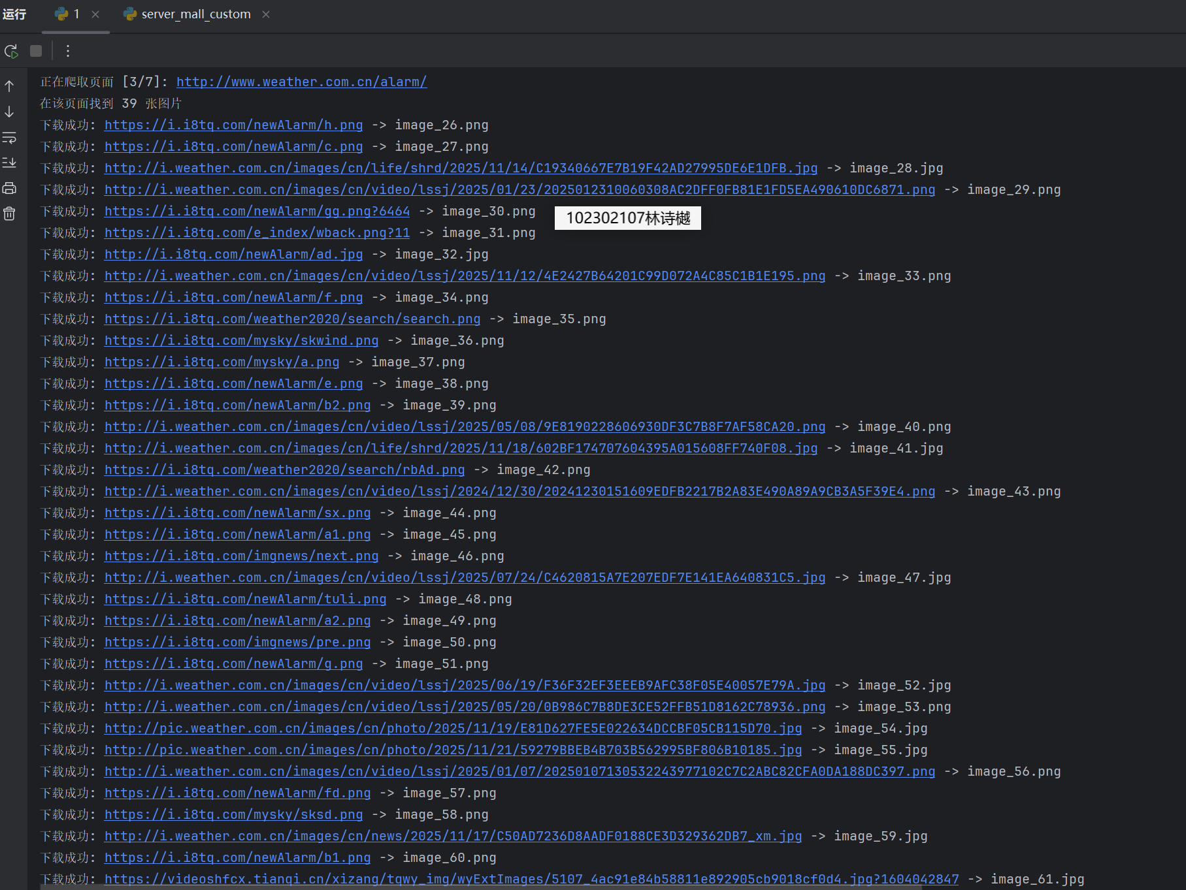
Task: Click the down arrow in console sidebar
Action: point(9,112)
